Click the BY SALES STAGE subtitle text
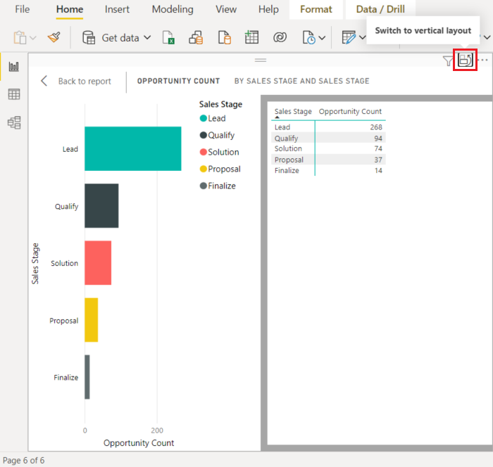This screenshot has width=493, height=467. [301, 81]
